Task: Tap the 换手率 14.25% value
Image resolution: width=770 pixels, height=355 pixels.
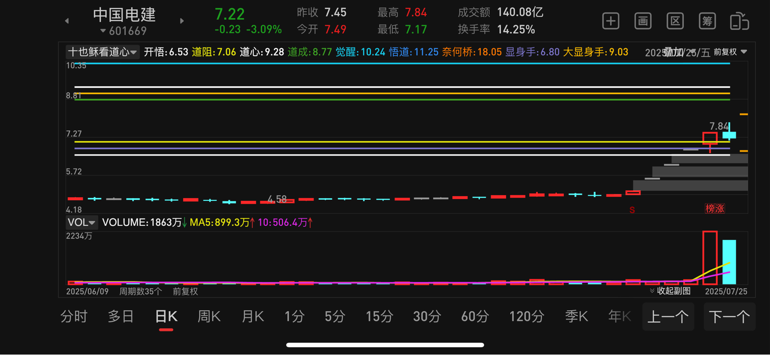Action: pyautogui.click(x=516, y=30)
